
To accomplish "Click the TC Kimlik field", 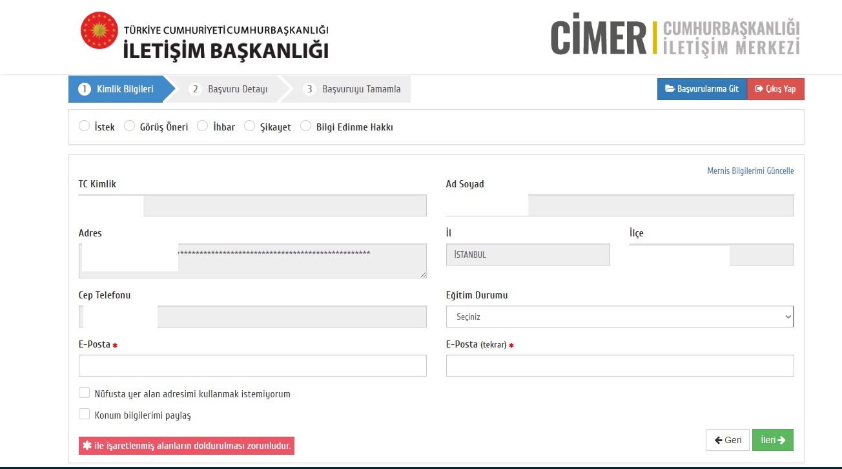I will pos(252,205).
